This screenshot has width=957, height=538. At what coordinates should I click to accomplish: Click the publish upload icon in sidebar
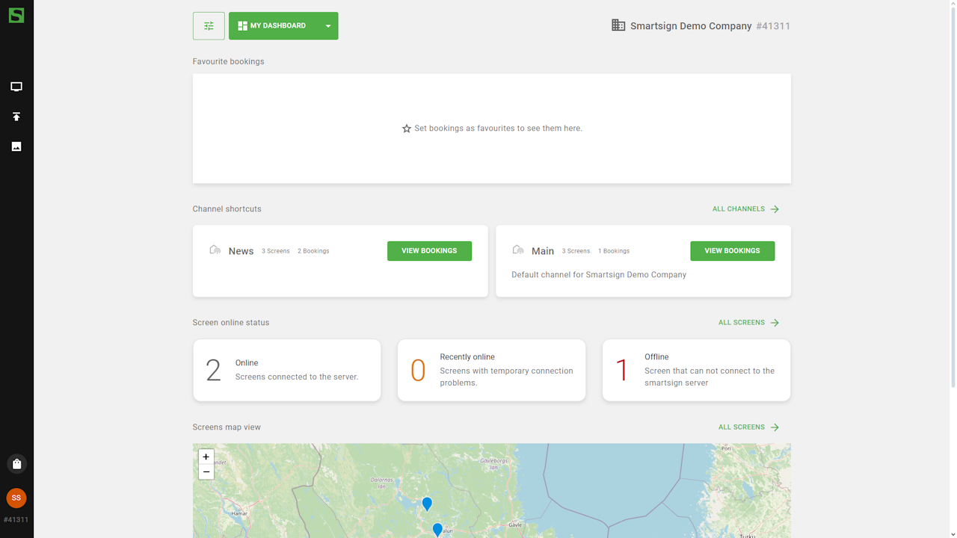coord(16,117)
